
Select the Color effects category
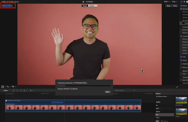[158, 118]
